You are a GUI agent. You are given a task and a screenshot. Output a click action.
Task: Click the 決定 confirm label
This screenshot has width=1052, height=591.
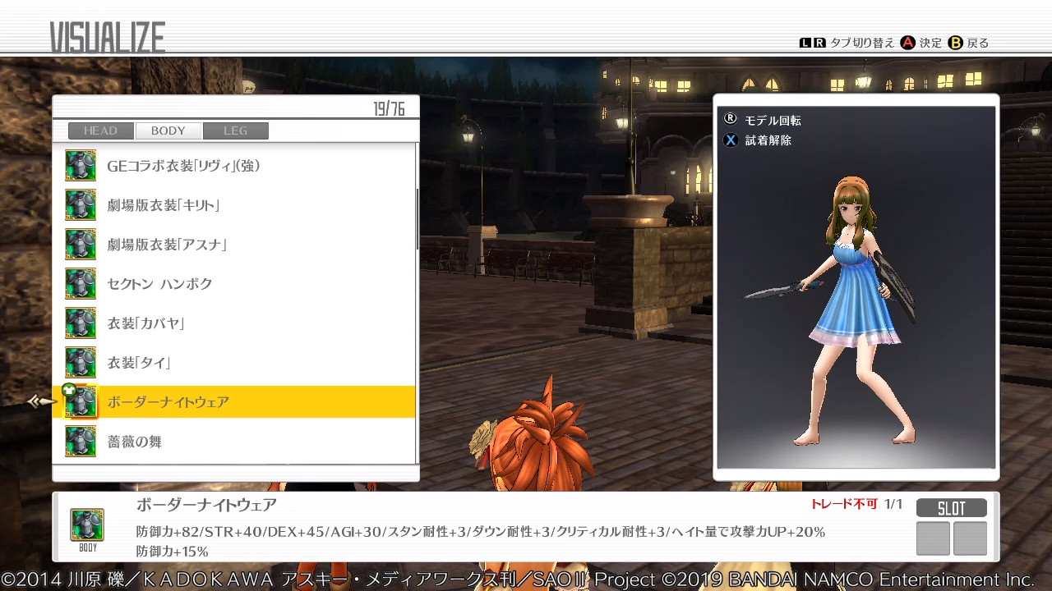pyautogui.click(x=930, y=43)
